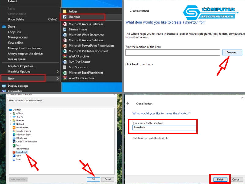Click the Browse button in Create Shortcut
The height and width of the screenshot is (184, 245).
232,52
